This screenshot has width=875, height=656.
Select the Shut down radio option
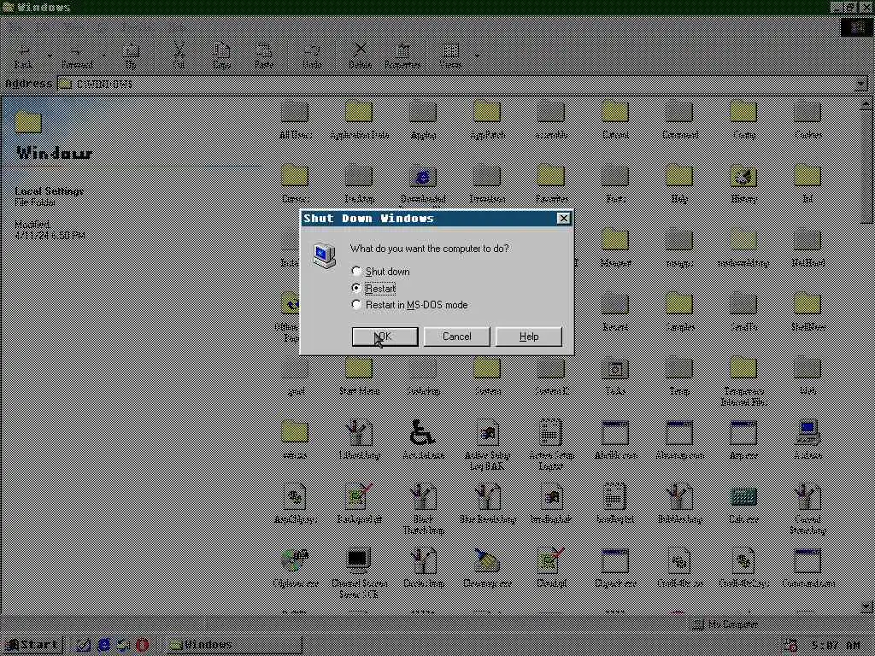(382, 272)
